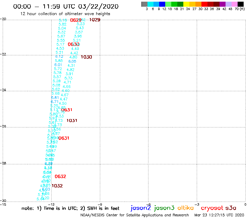Image resolution: width=248 pixels, height=218 pixels.
Task: Select wave height value '3.91'
Action: (69, 74)
